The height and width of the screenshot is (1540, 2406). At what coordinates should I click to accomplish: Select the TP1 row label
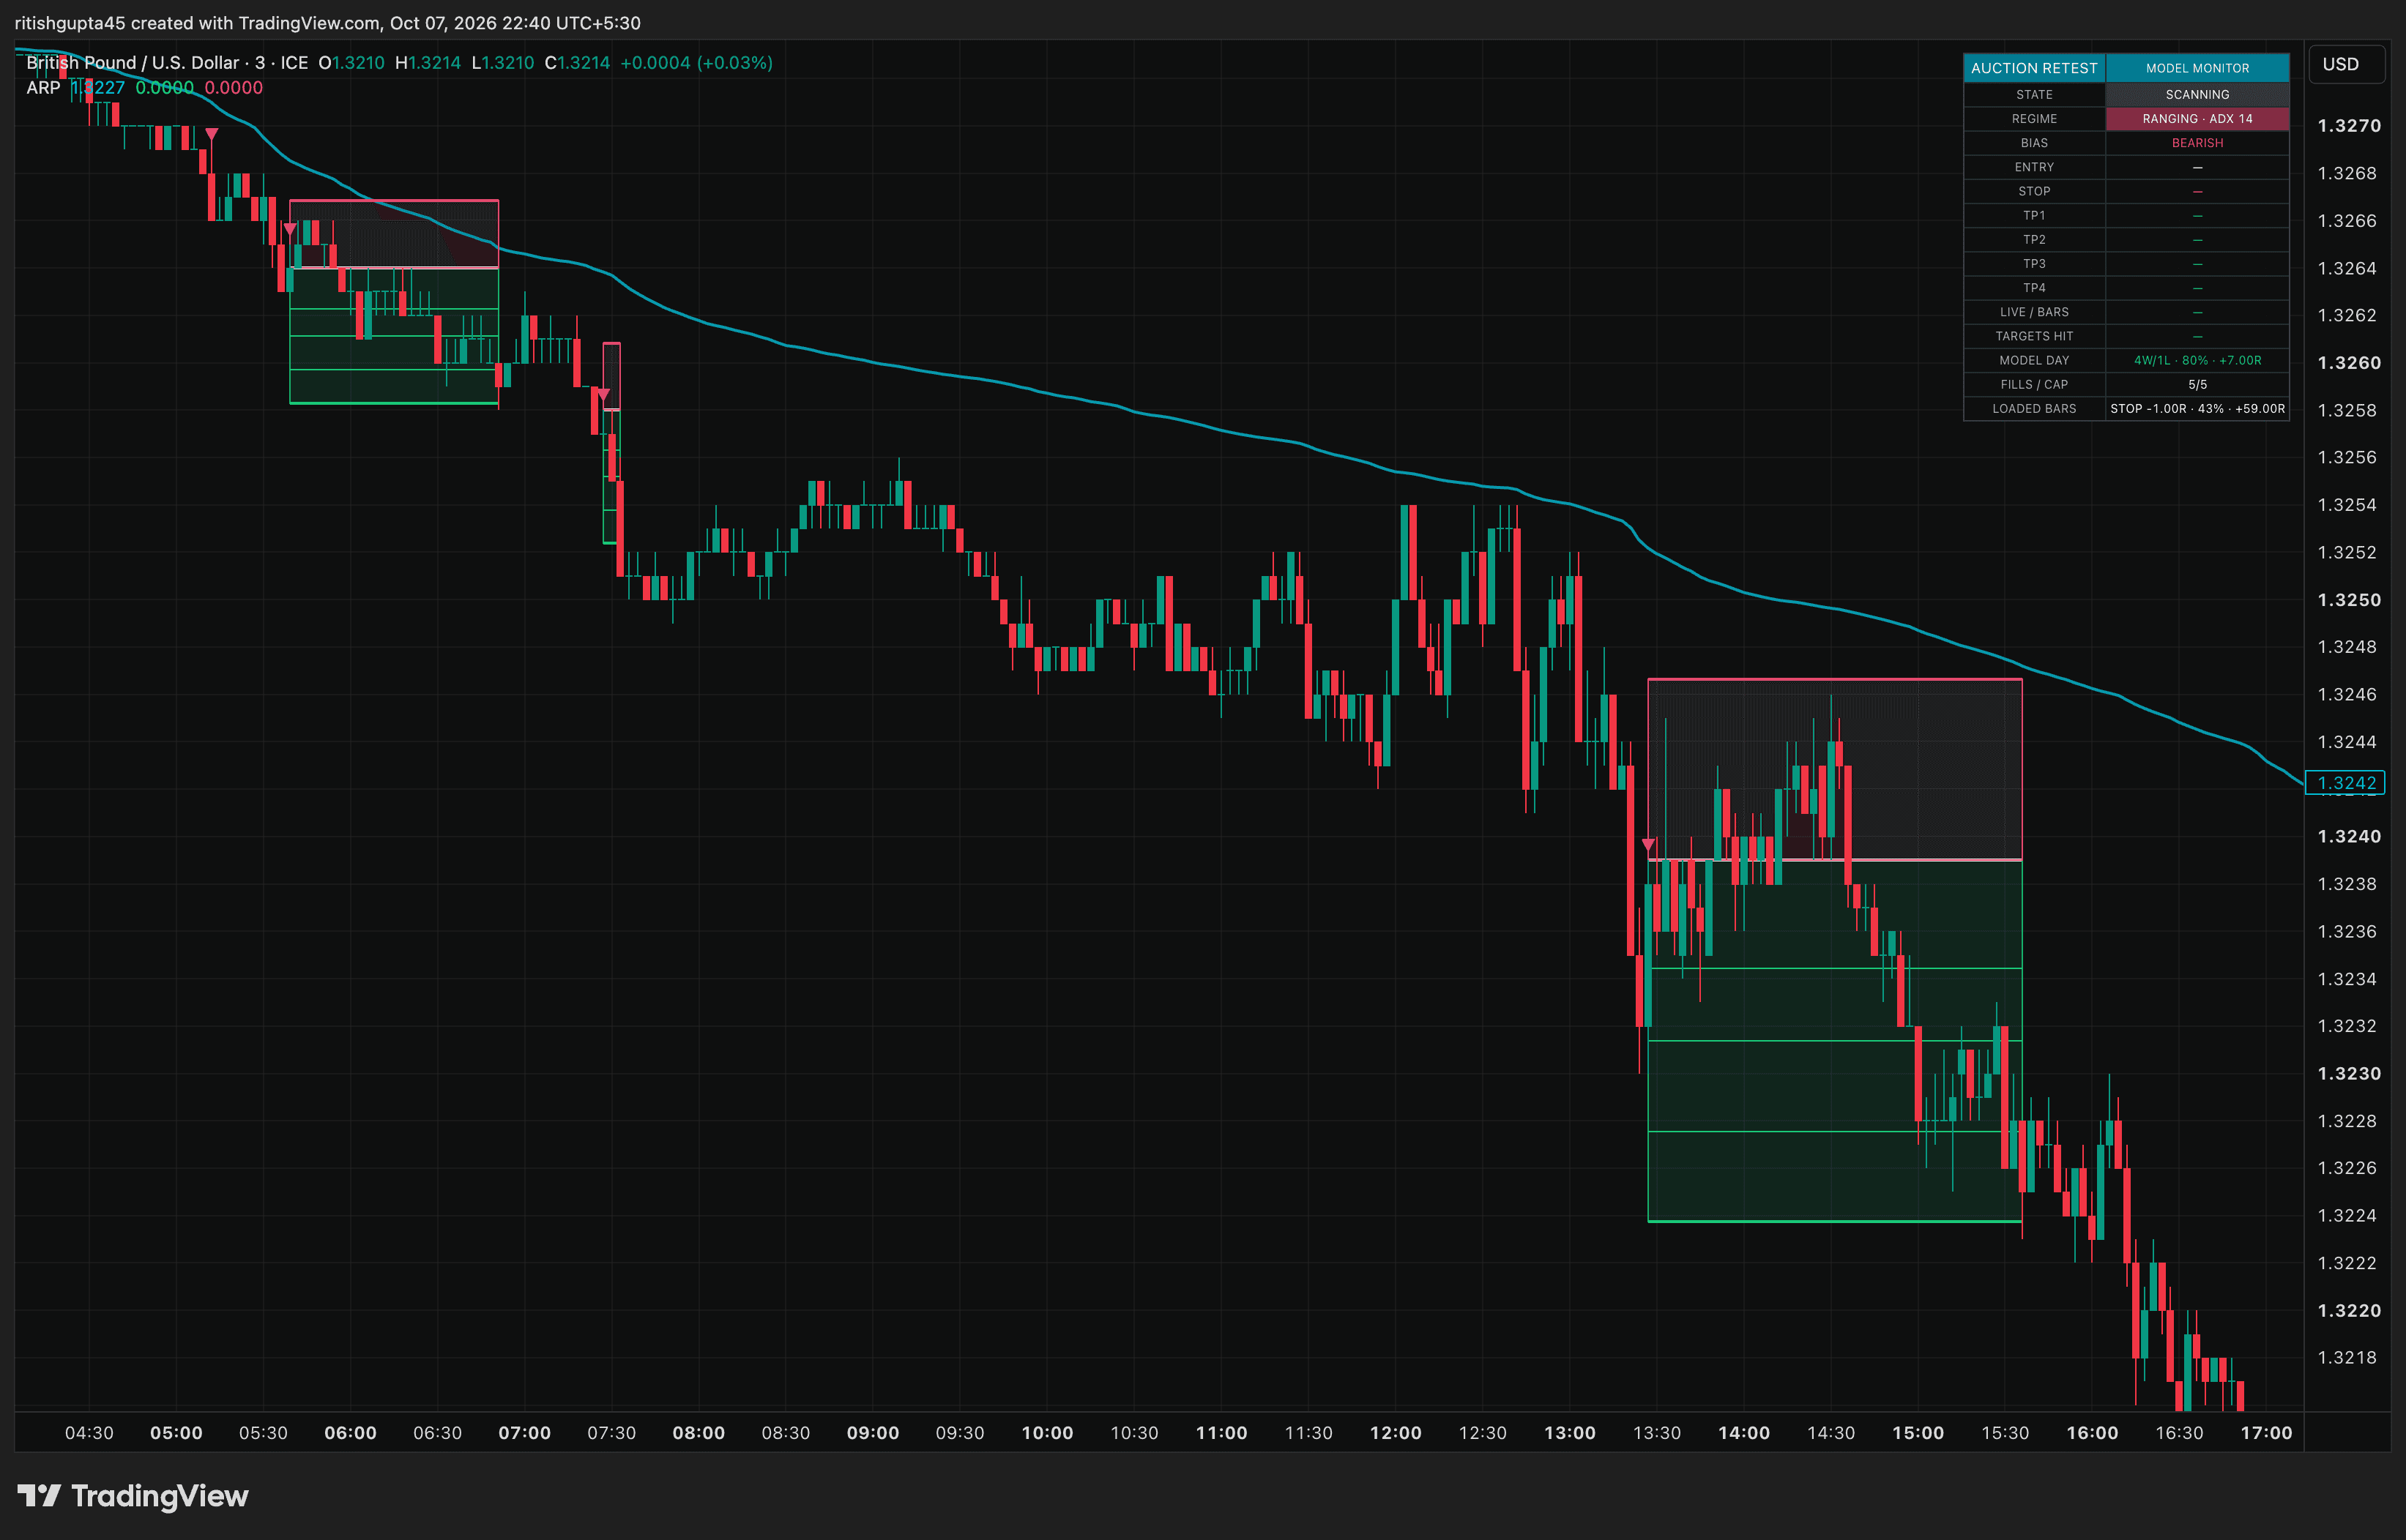[x=2034, y=215]
